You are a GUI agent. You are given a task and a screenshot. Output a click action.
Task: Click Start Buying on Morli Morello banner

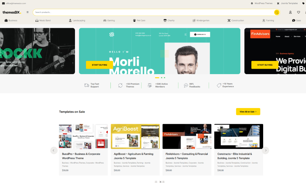[x=99, y=65]
